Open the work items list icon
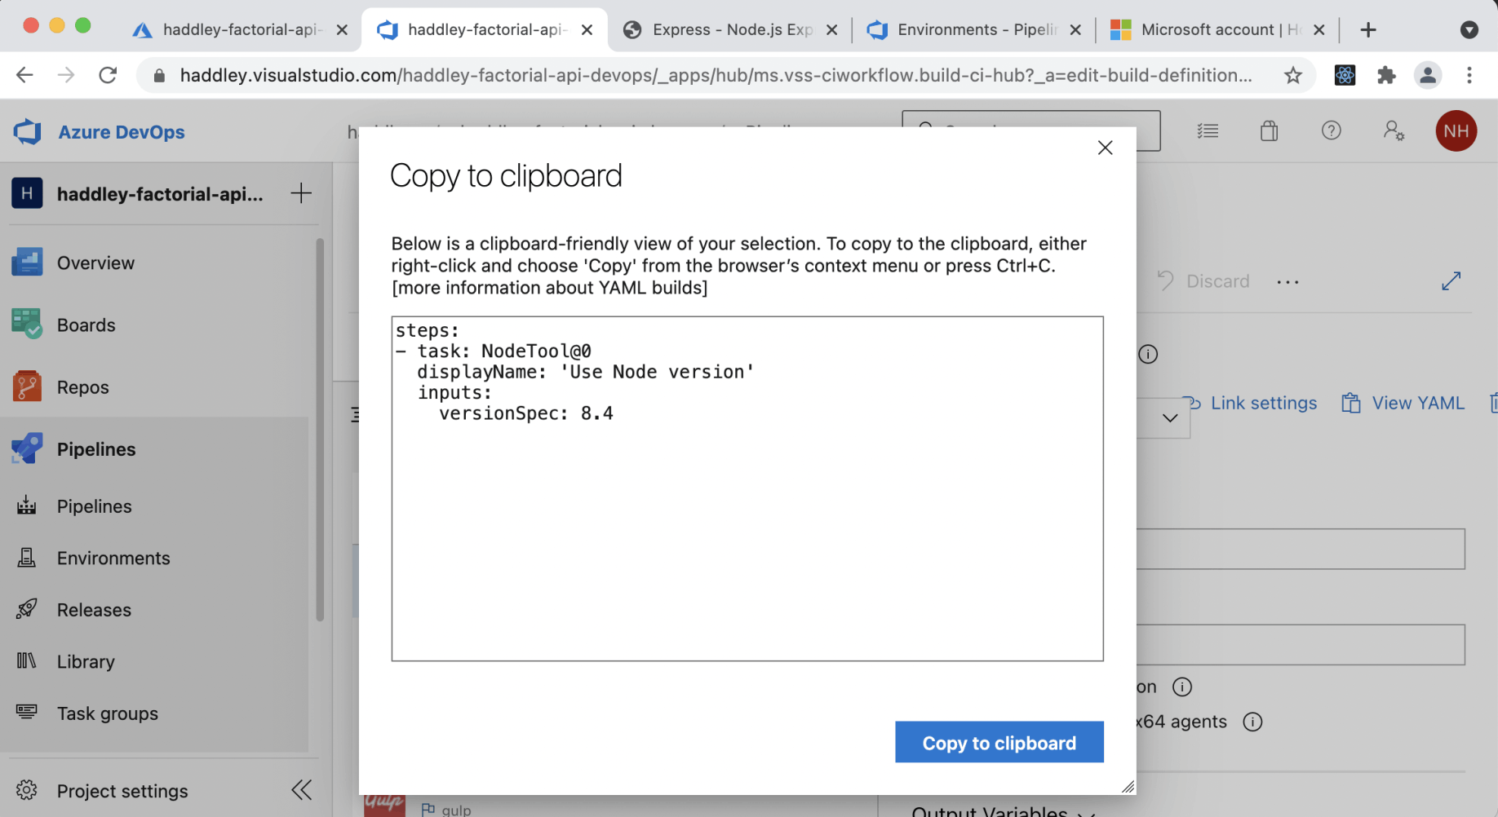The height and width of the screenshot is (817, 1498). (x=1208, y=130)
